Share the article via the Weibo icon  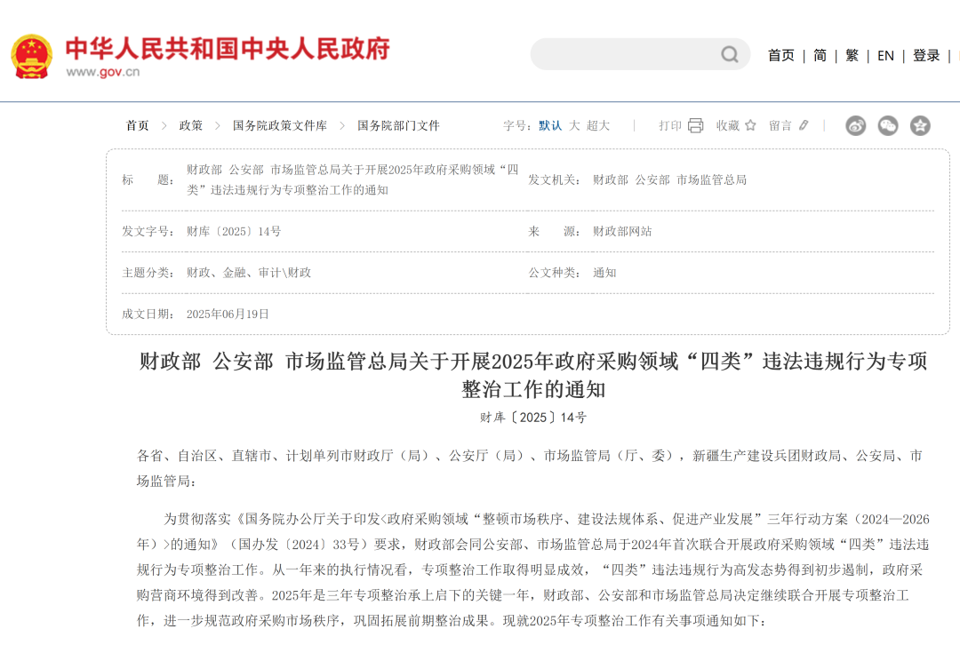click(x=855, y=126)
